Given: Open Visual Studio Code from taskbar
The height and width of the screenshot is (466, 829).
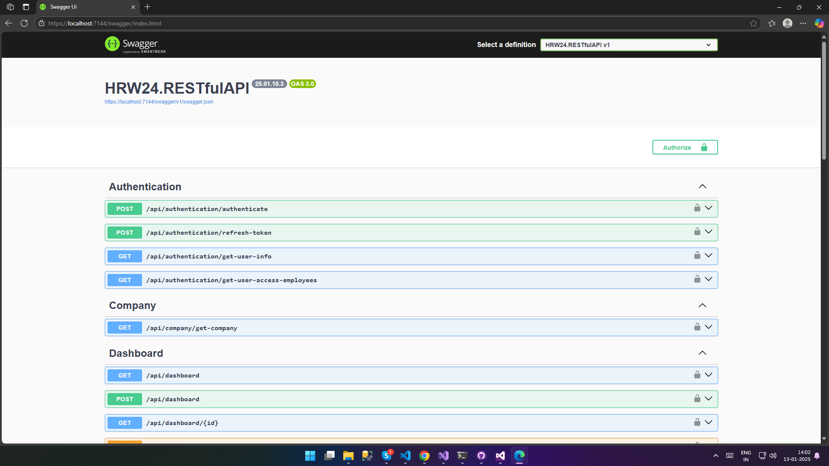Looking at the screenshot, I should coord(405,456).
